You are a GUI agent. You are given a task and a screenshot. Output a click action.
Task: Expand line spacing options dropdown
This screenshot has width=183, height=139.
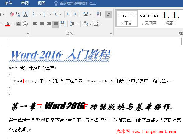click(x=77, y=24)
